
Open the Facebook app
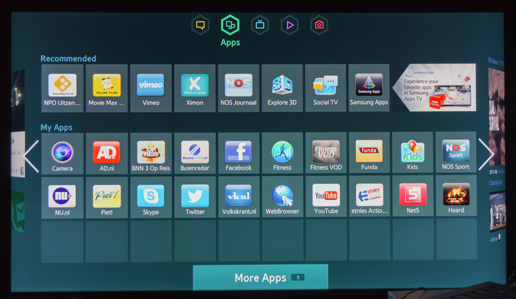[239, 153]
